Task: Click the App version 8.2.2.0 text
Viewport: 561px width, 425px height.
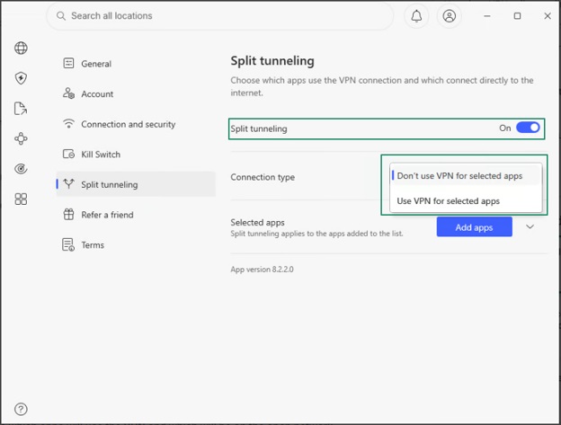Action: (x=262, y=270)
